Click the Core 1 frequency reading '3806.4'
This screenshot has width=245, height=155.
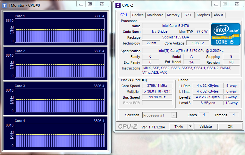(x=99, y=16)
